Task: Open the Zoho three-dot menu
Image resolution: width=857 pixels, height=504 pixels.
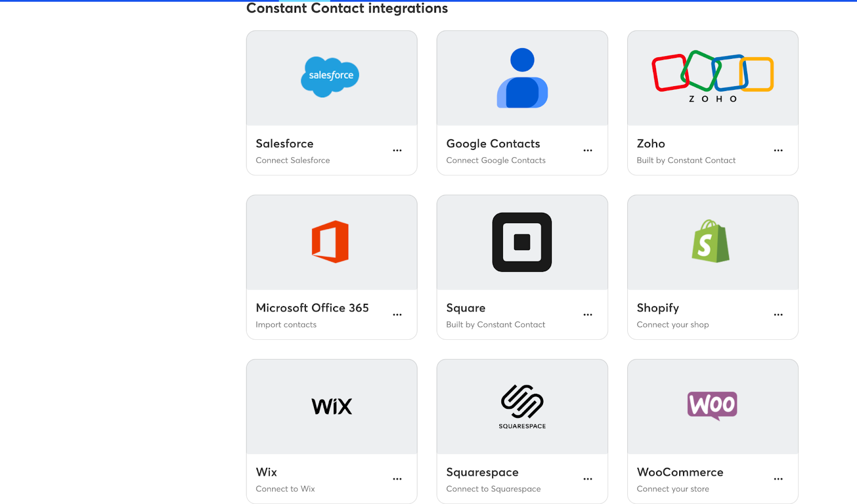Action: pos(778,150)
